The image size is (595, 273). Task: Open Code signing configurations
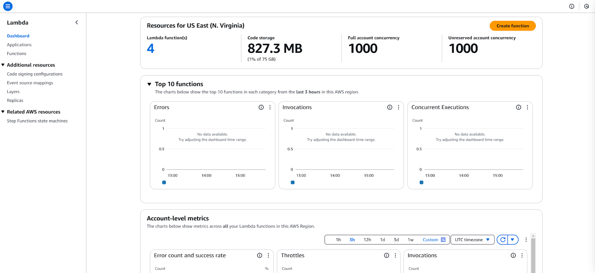coord(35,74)
